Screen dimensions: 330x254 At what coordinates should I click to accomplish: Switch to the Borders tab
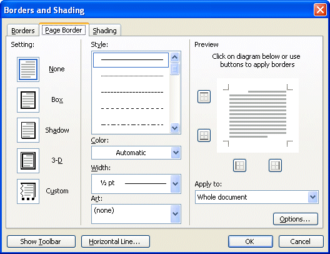23,31
